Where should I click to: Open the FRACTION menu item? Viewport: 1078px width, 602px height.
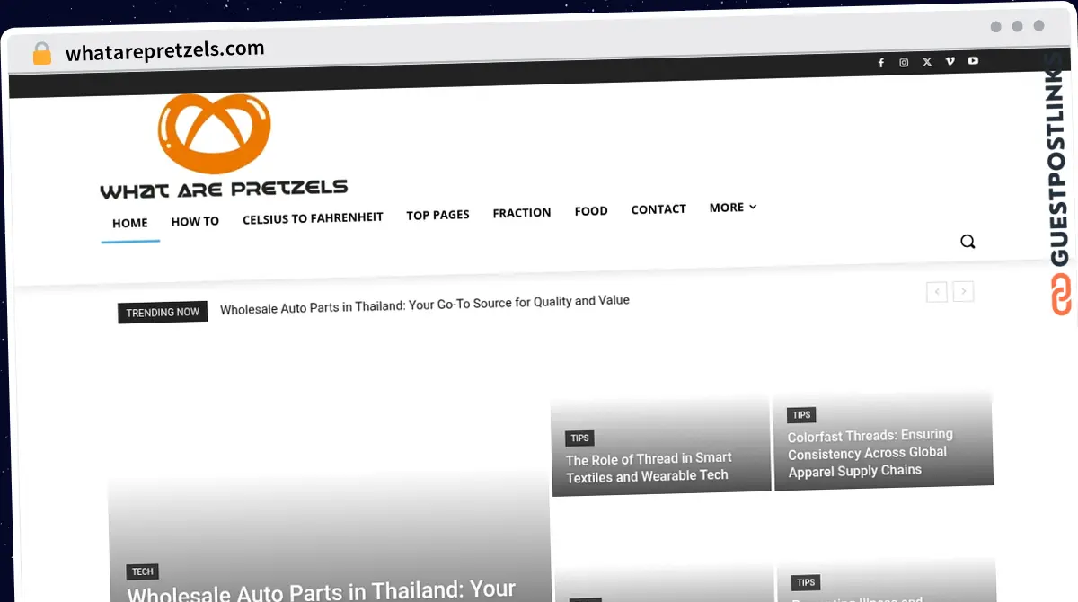(x=522, y=213)
